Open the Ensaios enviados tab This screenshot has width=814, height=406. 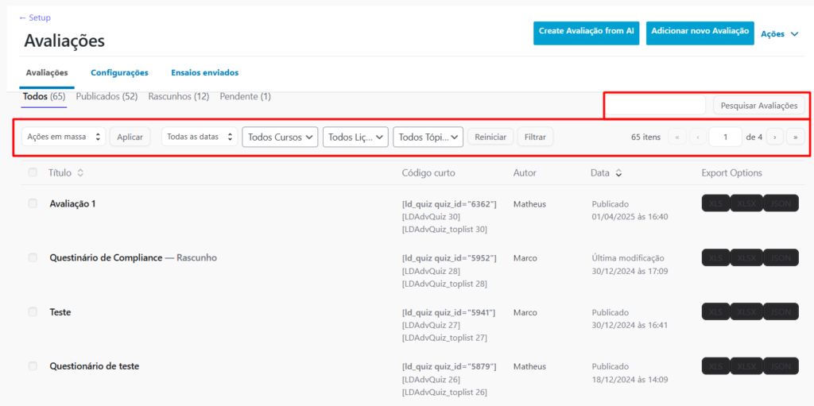(204, 72)
